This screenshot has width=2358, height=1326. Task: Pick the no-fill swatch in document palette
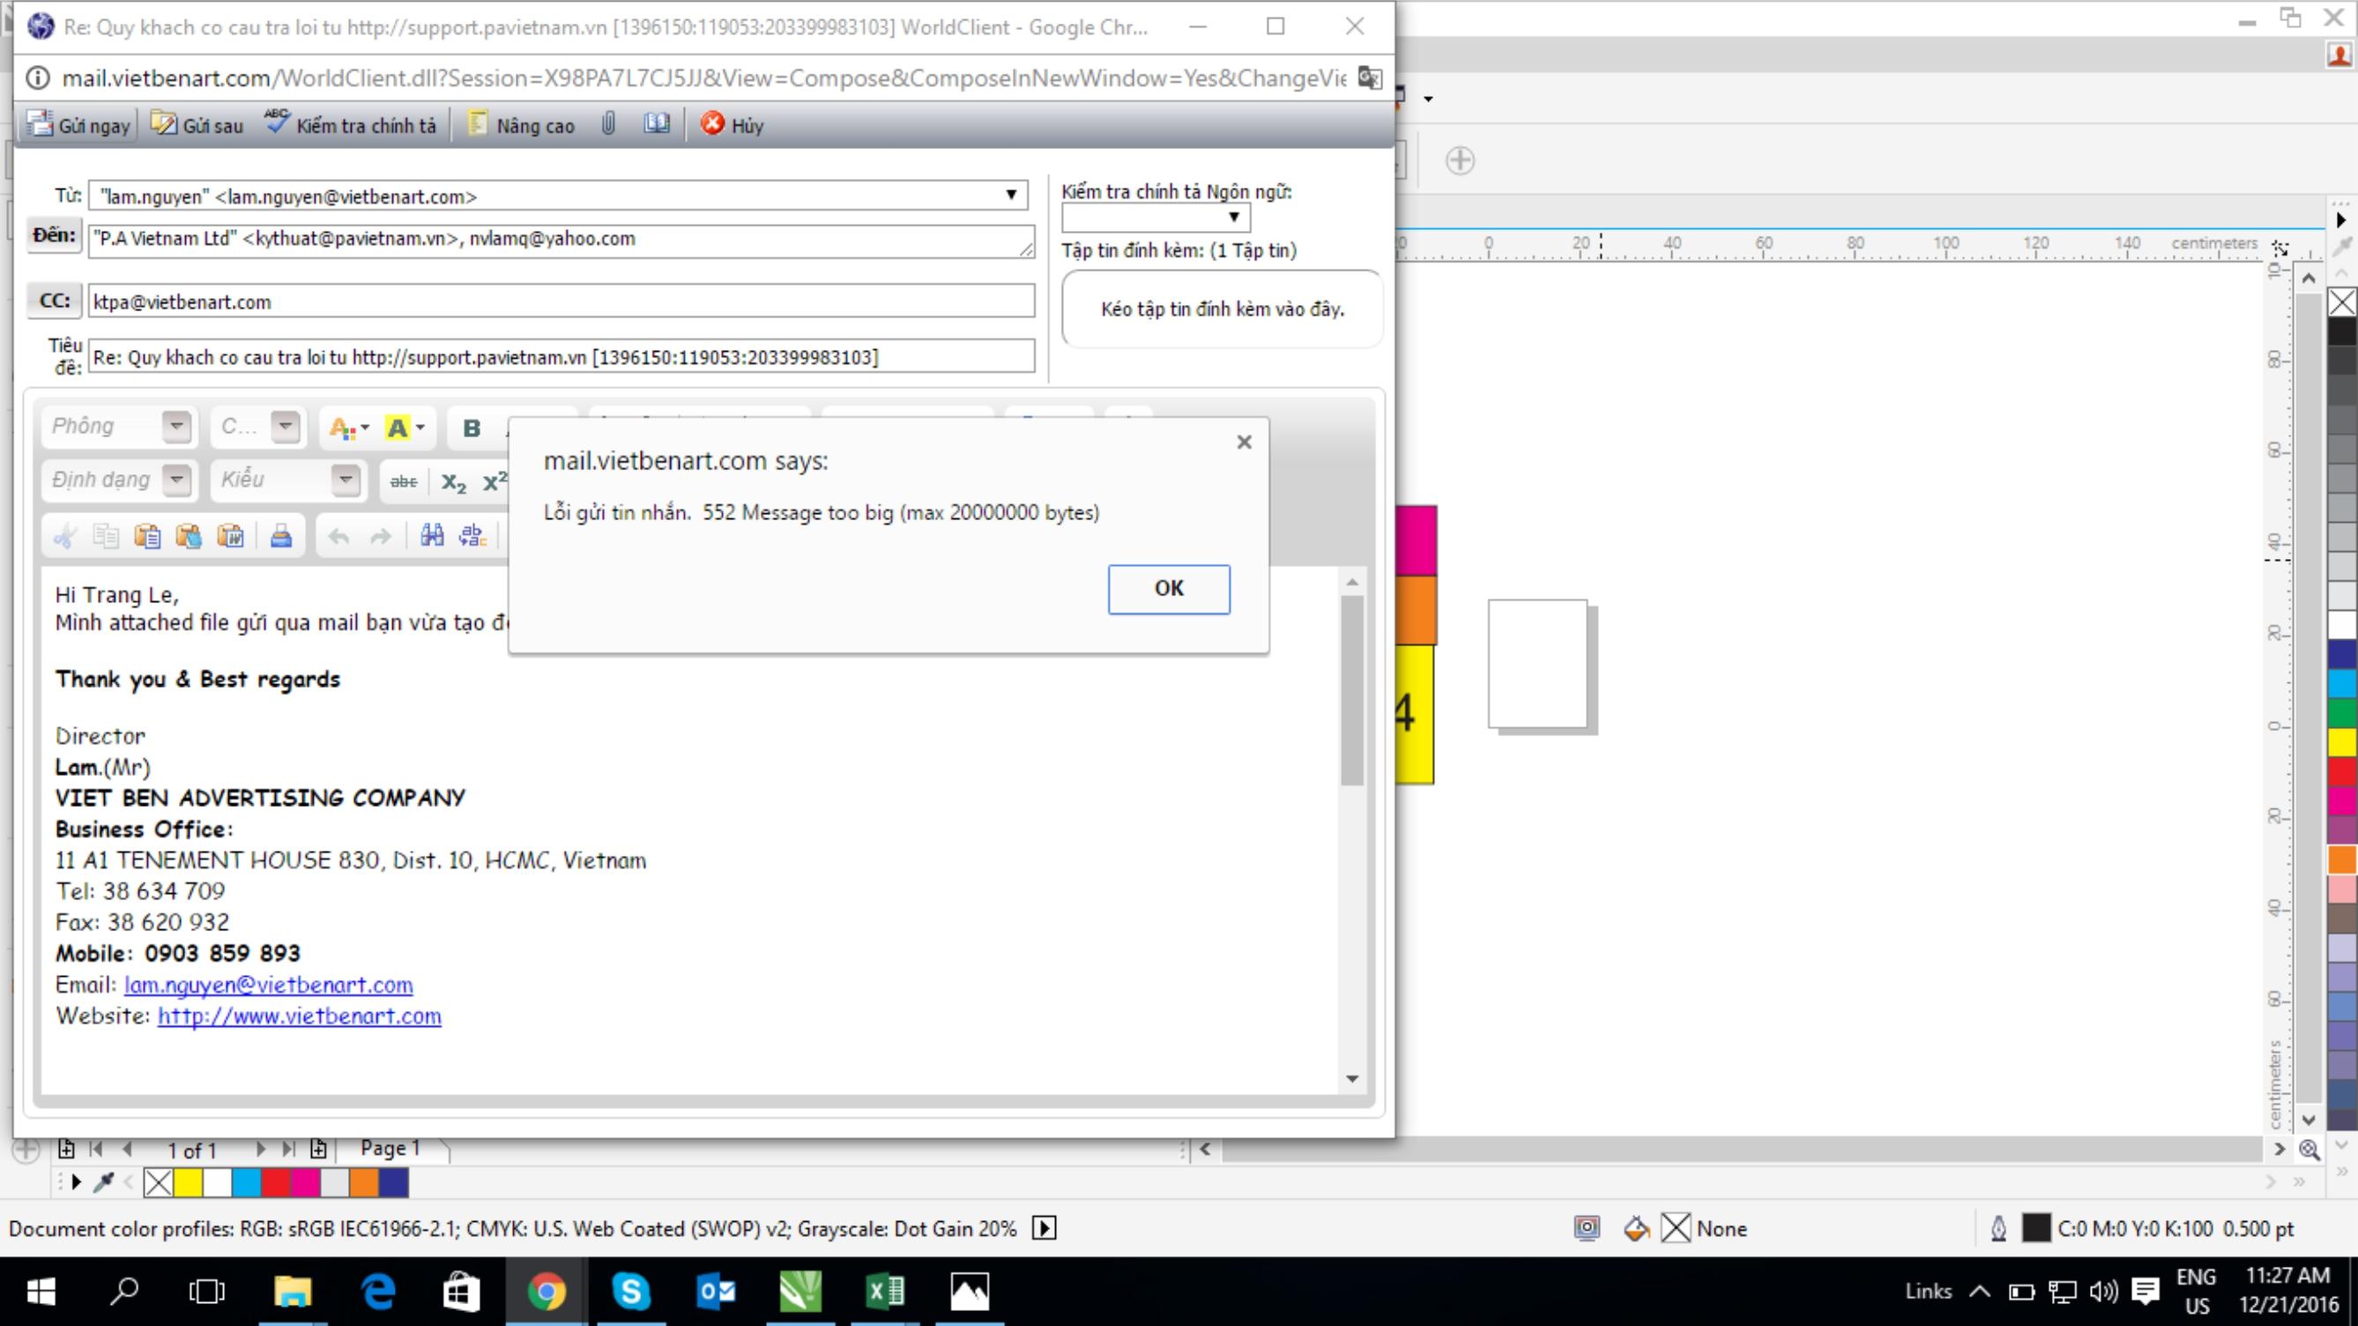[x=159, y=1183]
